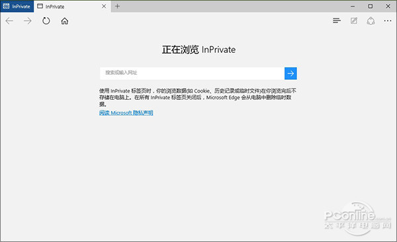
Task: Minimize the Edge window
Action: pyautogui.click(x=353, y=7)
